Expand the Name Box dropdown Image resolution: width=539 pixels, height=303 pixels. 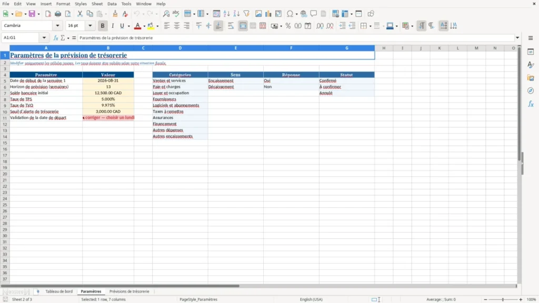(x=44, y=38)
